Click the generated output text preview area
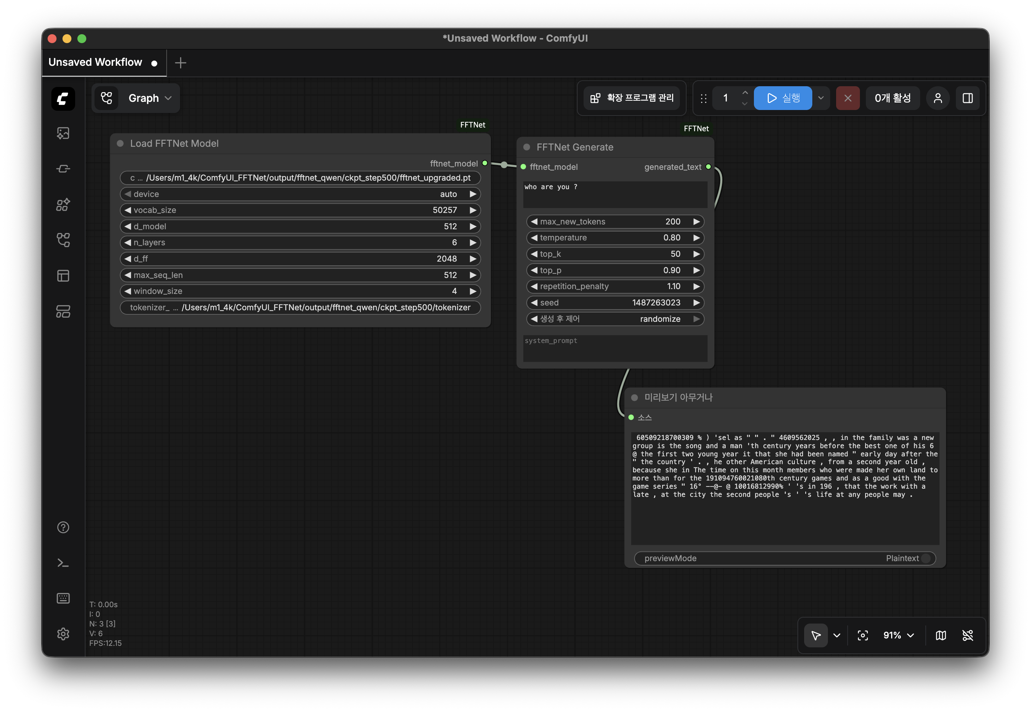This screenshot has width=1031, height=712. [784, 488]
